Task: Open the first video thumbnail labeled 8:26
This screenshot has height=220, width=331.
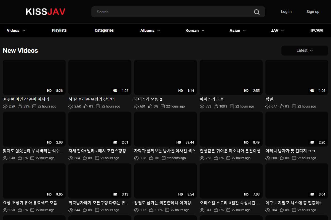Action: pyautogui.click(x=34, y=77)
